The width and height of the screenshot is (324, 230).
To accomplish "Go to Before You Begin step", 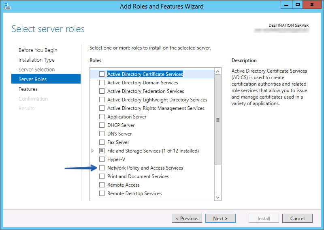I will coord(38,50).
